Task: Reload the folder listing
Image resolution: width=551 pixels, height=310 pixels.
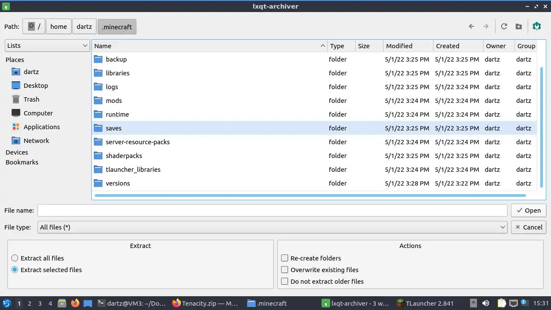Action: 504,26
